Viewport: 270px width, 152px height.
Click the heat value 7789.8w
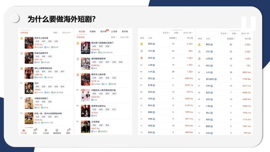[247, 79]
